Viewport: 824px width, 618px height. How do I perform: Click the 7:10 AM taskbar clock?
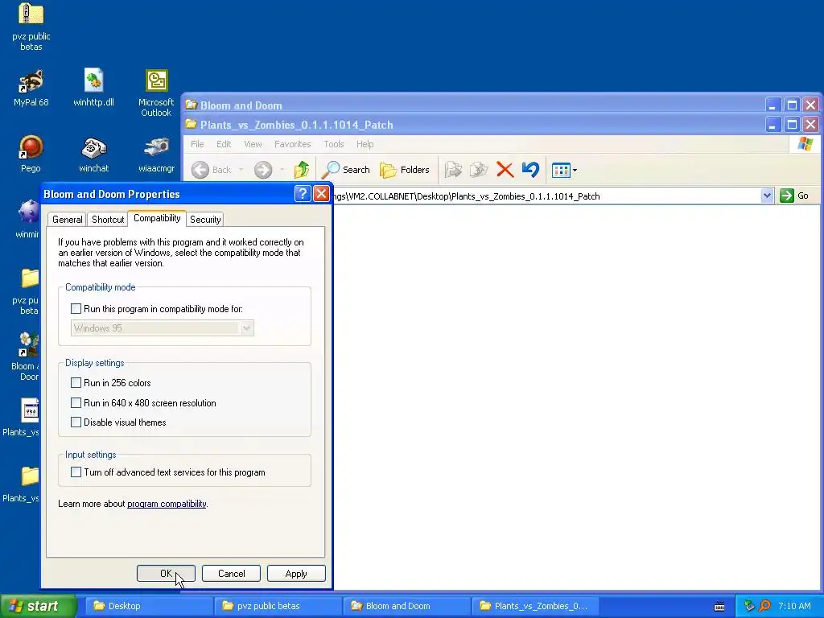tap(794, 606)
